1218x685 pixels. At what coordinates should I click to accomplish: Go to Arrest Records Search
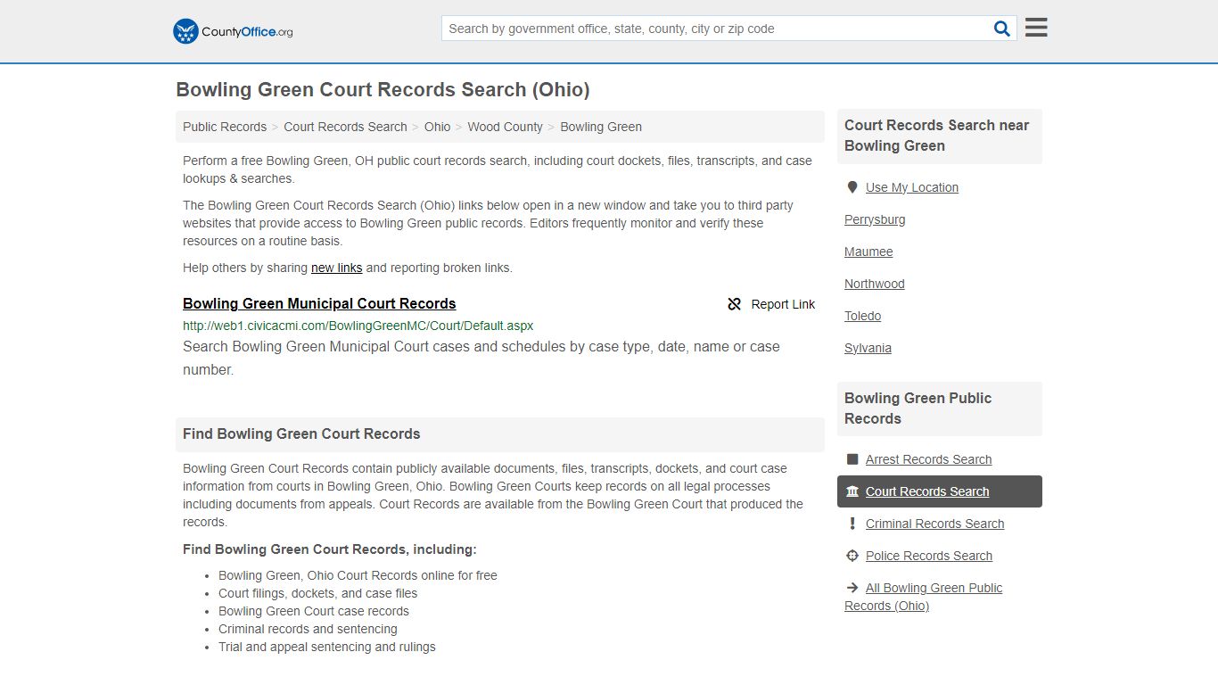click(x=928, y=459)
